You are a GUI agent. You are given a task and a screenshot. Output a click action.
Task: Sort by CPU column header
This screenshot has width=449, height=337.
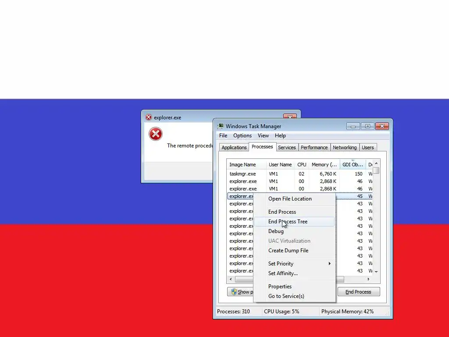302,165
